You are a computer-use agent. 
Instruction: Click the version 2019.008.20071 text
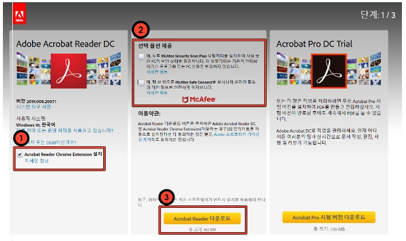point(36,101)
